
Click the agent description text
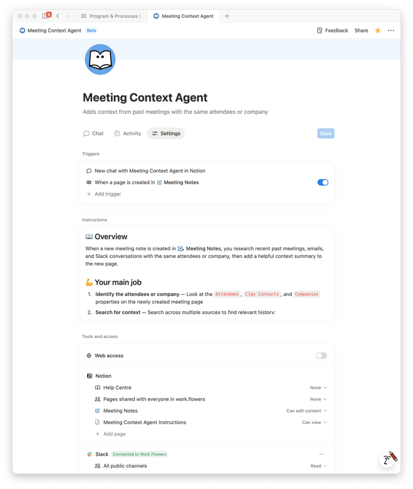click(175, 111)
